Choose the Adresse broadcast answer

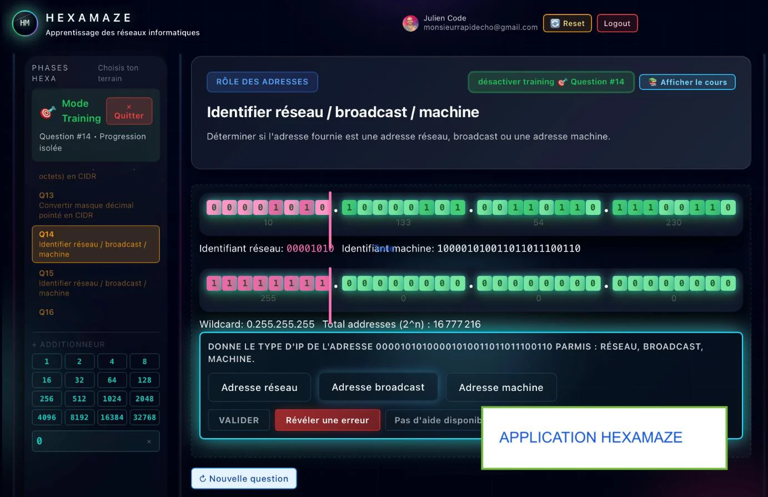coord(378,387)
